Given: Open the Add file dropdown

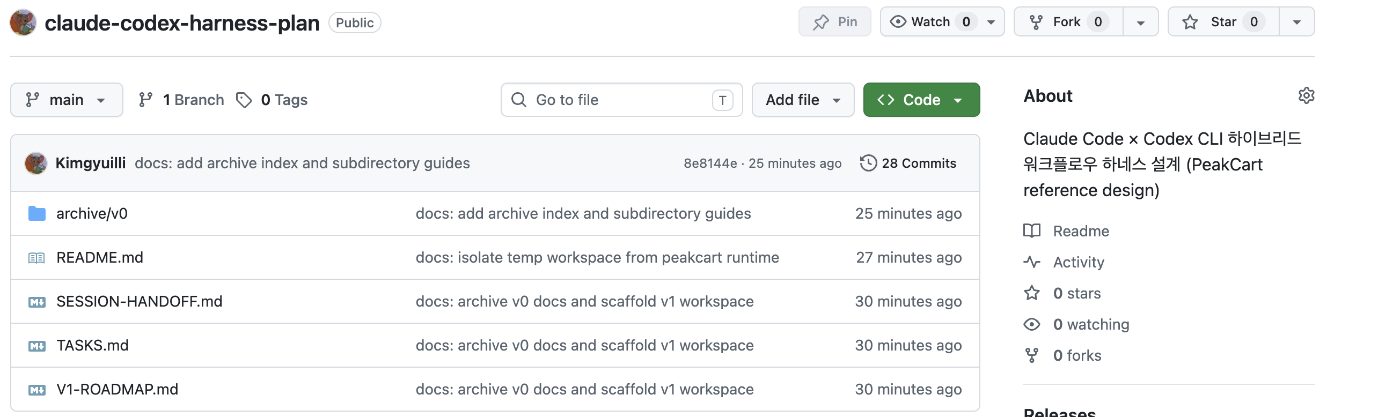Looking at the screenshot, I should pos(803,100).
